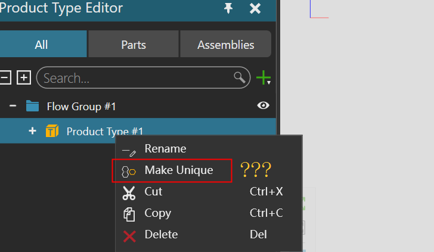The width and height of the screenshot is (434, 252).
Task: Open the Assemblies tab
Action: click(x=225, y=45)
